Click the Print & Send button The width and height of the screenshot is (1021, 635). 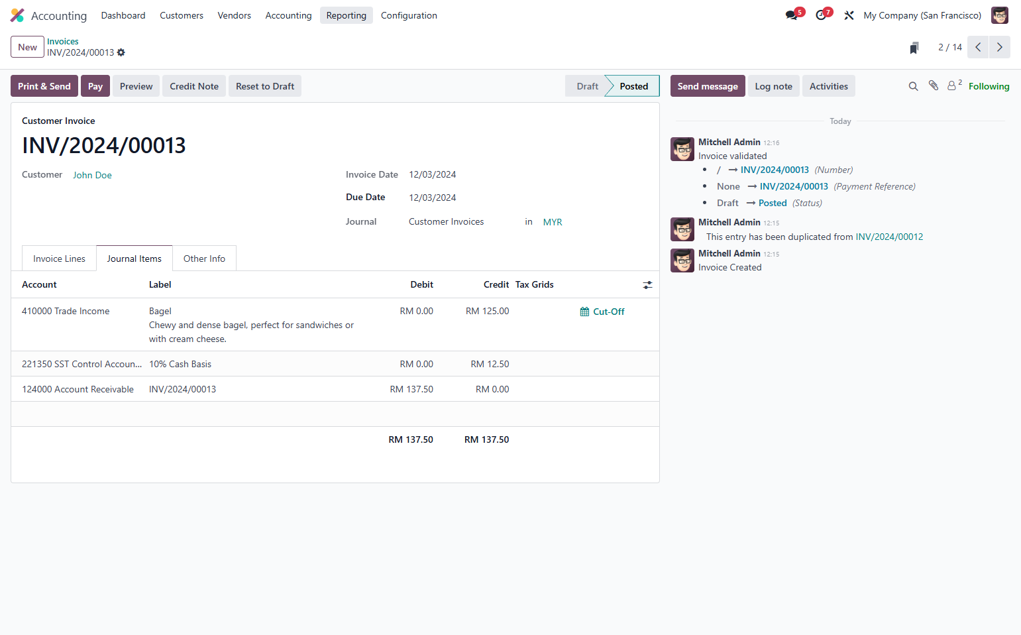tap(44, 86)
